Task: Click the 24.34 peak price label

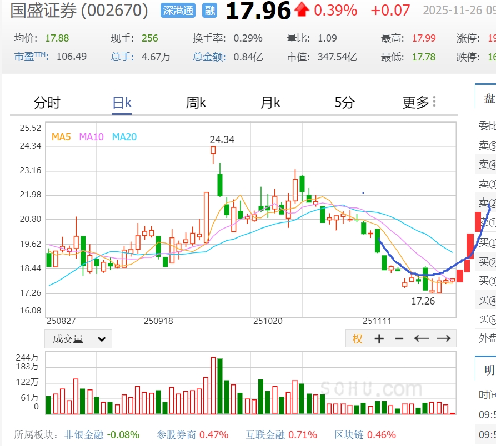Action: click(x=222, y=140)
